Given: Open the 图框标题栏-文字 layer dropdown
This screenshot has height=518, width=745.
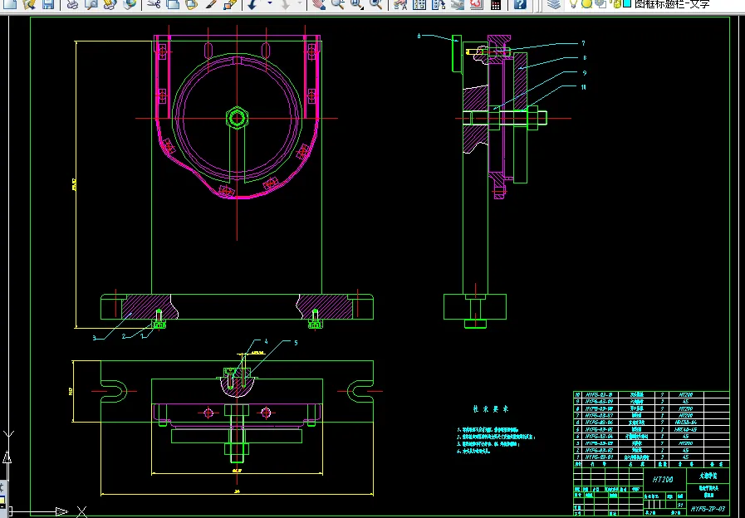Looking at the screenshot, I should [672, 4].
